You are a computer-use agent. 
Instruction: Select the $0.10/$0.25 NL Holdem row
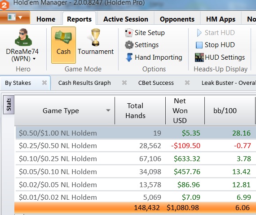click(x=136, y=158)
